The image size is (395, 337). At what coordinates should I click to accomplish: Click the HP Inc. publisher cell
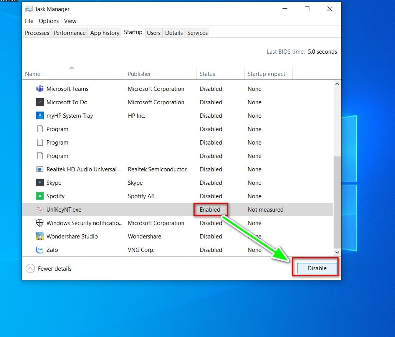[x=136, y=115]
